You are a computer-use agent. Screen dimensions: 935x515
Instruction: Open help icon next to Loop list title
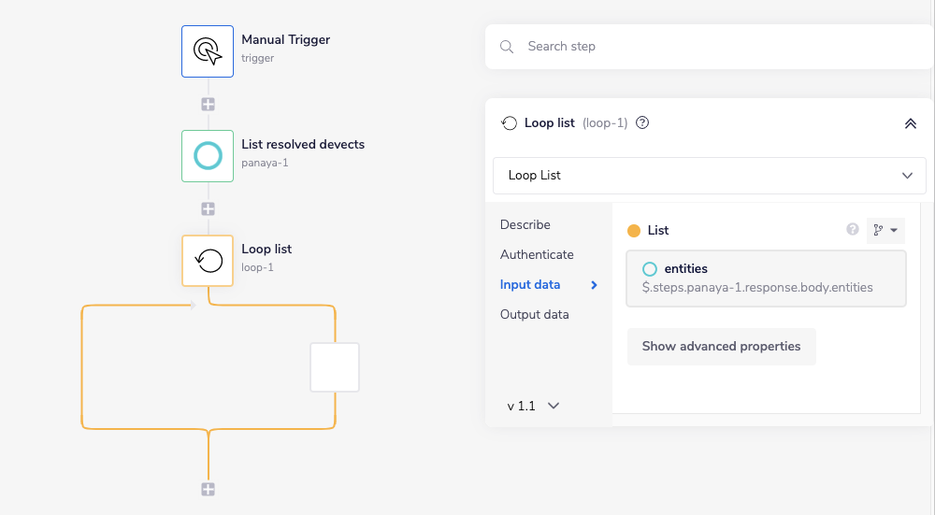642,122
